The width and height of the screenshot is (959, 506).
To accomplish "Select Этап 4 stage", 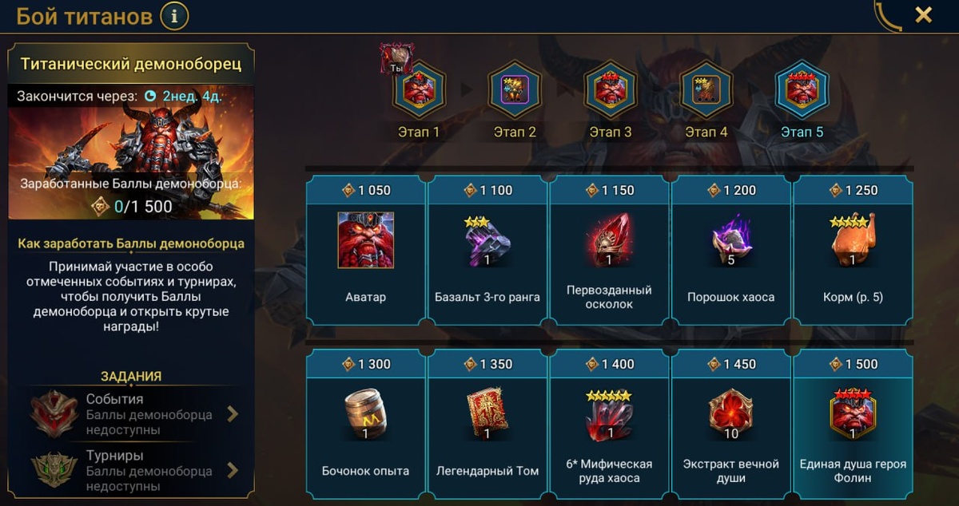I will coord(706,89).
